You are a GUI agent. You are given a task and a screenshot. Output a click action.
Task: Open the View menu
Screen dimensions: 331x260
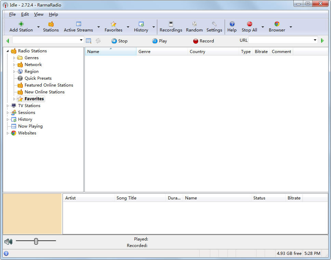[x=38, y=14]
